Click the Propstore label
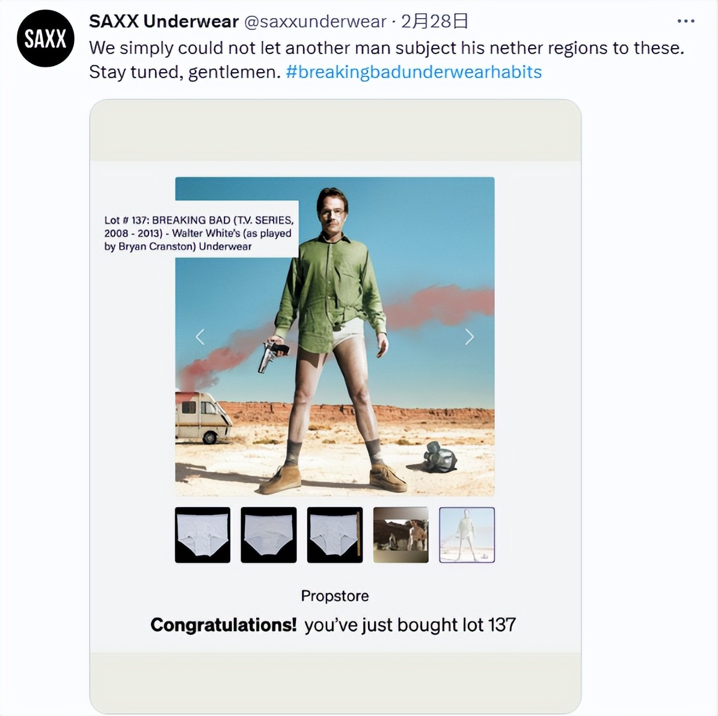Screen dimensions: 718x716 pyautogui.click(x=335, y=596)
